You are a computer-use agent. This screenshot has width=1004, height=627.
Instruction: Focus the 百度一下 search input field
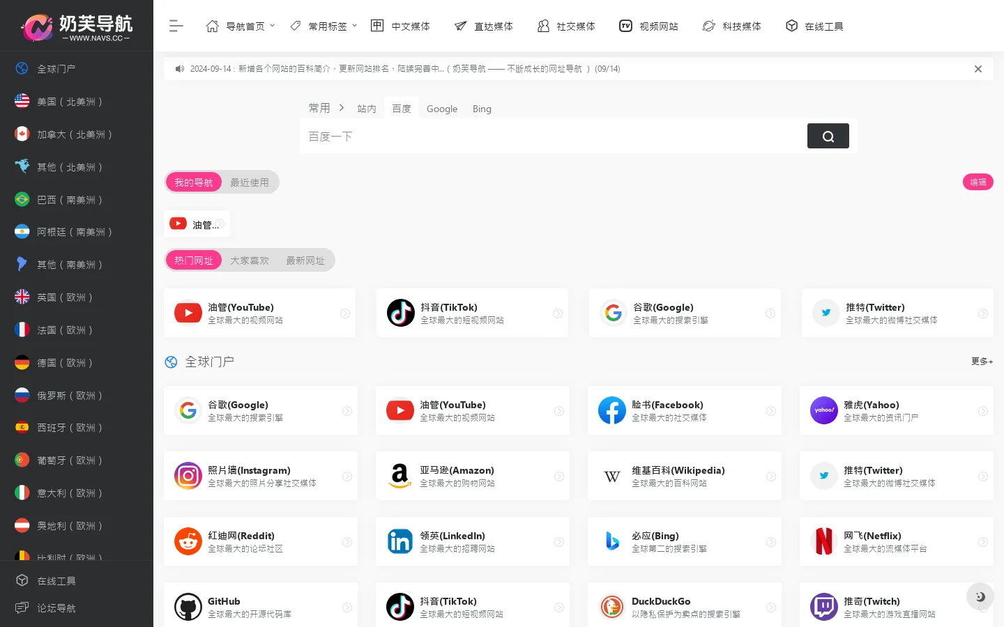554,136
